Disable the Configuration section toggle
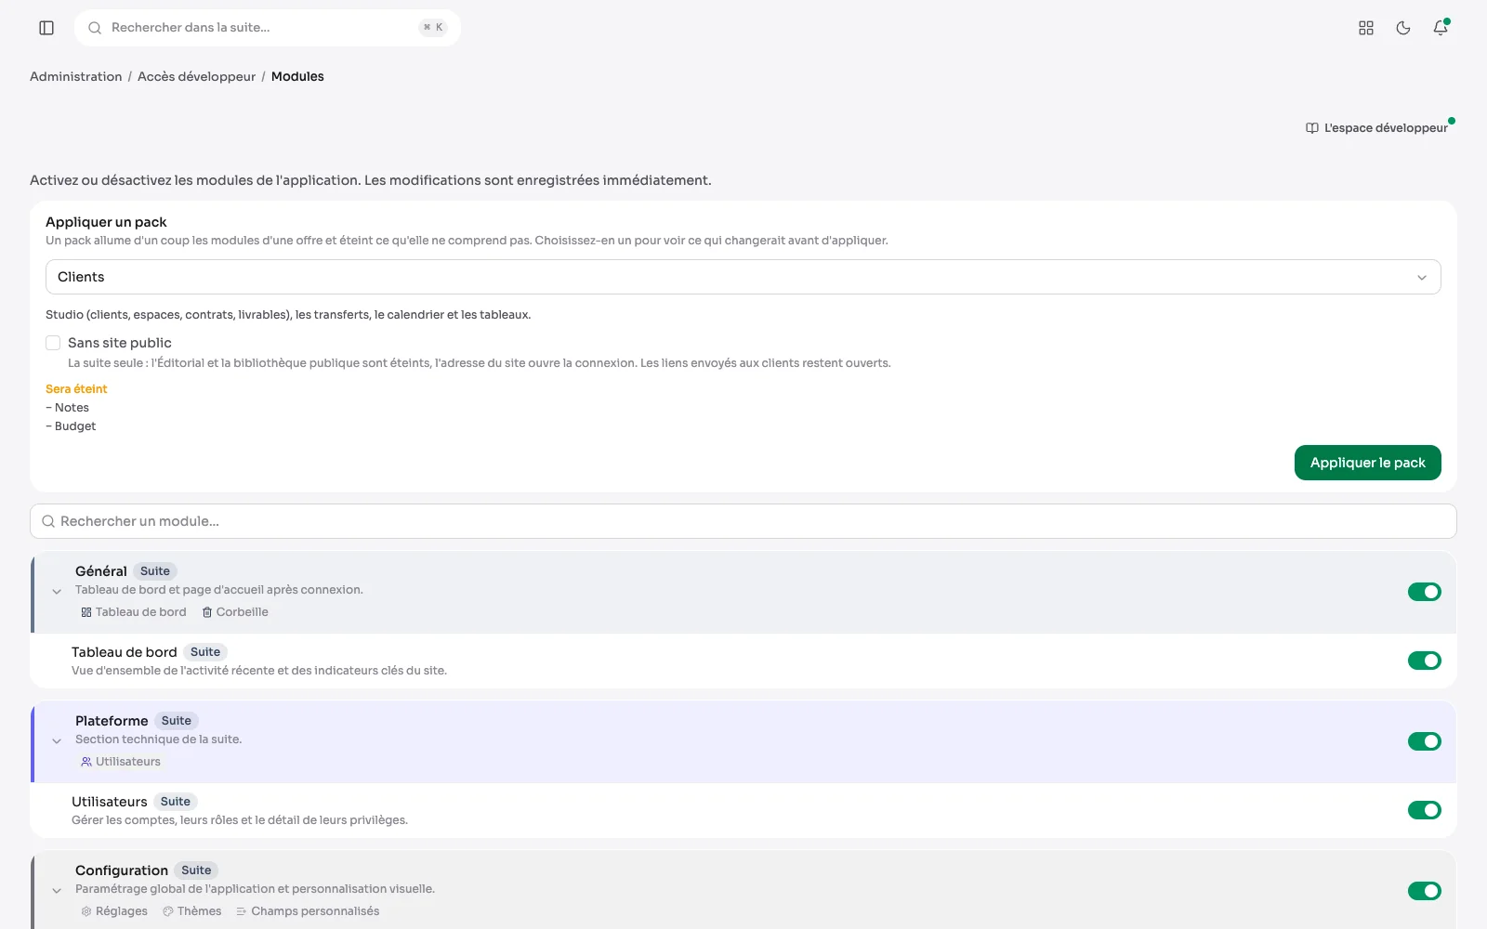The height and width of the screenshot is (929, 1487). point(1424,891)
